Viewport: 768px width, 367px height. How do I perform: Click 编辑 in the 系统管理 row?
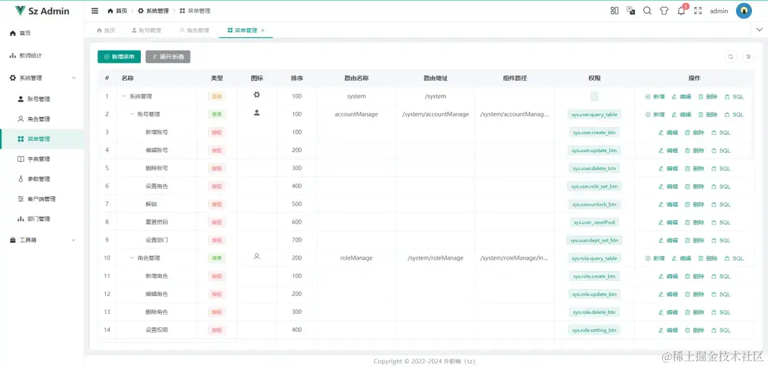point(681,97)
